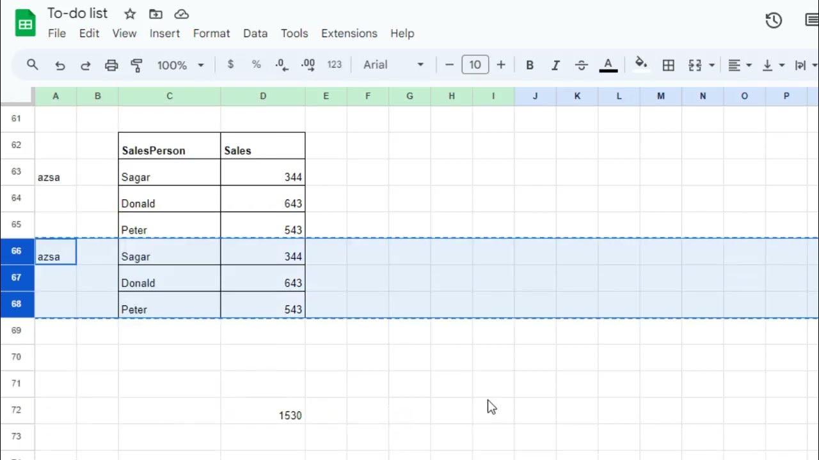Star the To-do list document
The image size is (819, 460).
130,14
